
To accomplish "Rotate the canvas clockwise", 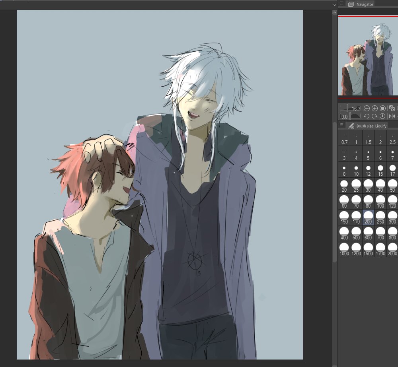I will tap(375, 116).
